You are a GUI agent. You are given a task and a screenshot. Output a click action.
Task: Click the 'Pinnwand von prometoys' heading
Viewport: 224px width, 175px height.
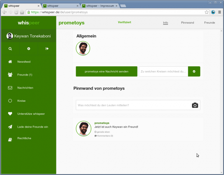(x=99, y=88)
